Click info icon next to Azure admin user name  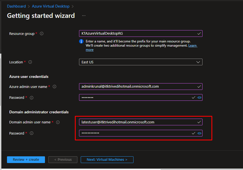tap(54, 87)
